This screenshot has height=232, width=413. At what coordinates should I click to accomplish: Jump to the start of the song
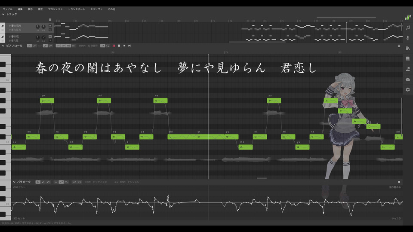coord(124,46)
